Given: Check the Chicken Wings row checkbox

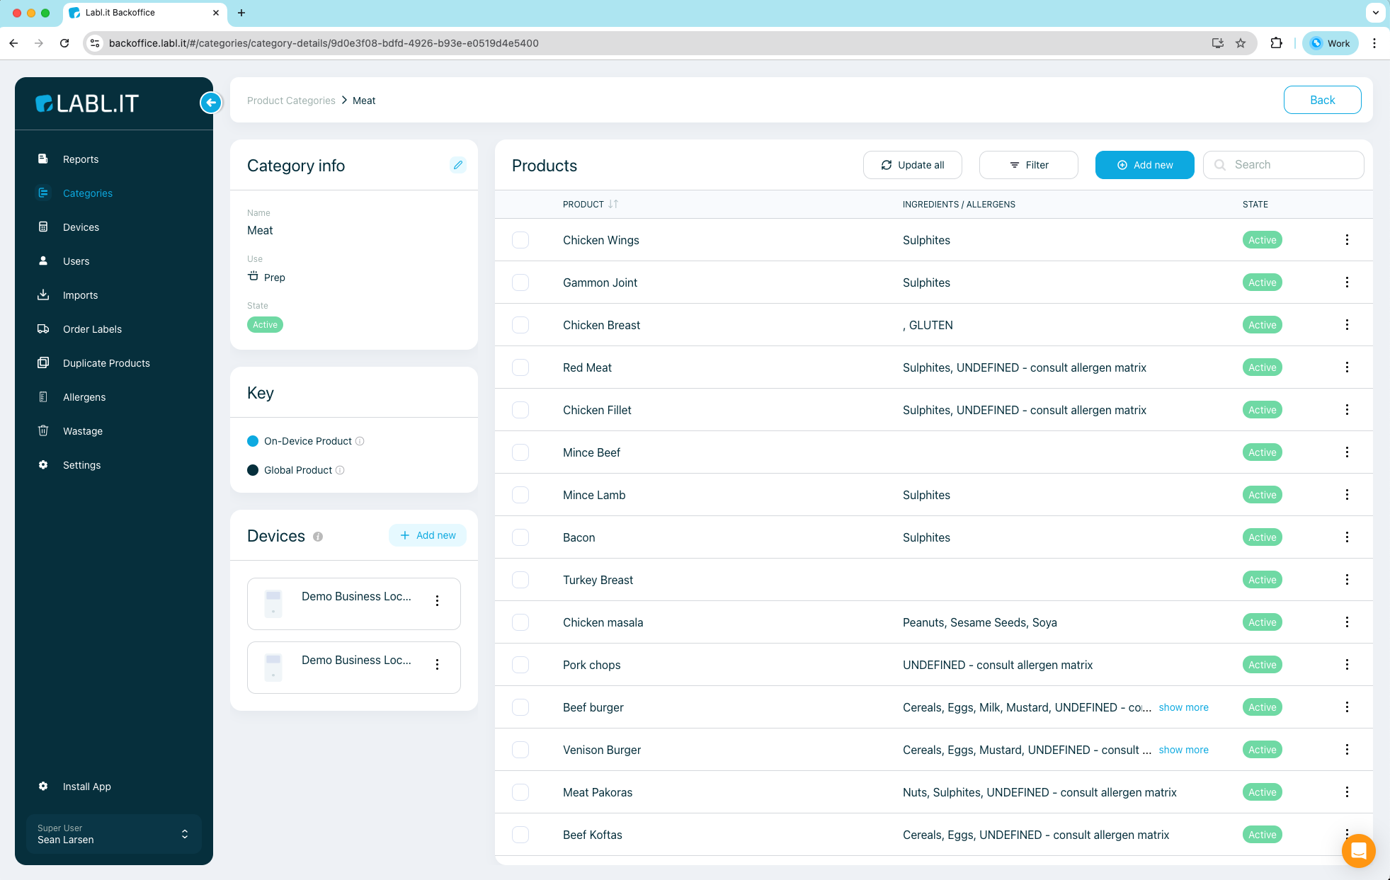Looking at the screenshot, I should click(520, 240).
